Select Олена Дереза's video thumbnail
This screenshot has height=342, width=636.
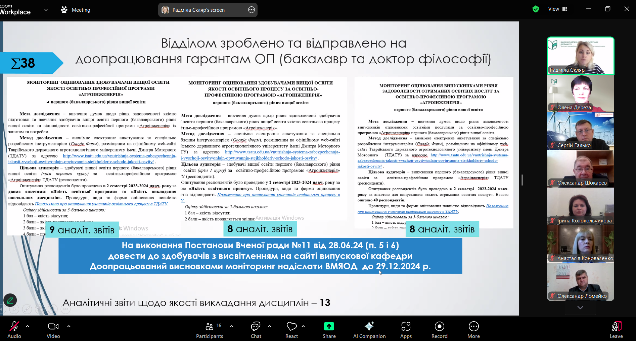(581, 93)
